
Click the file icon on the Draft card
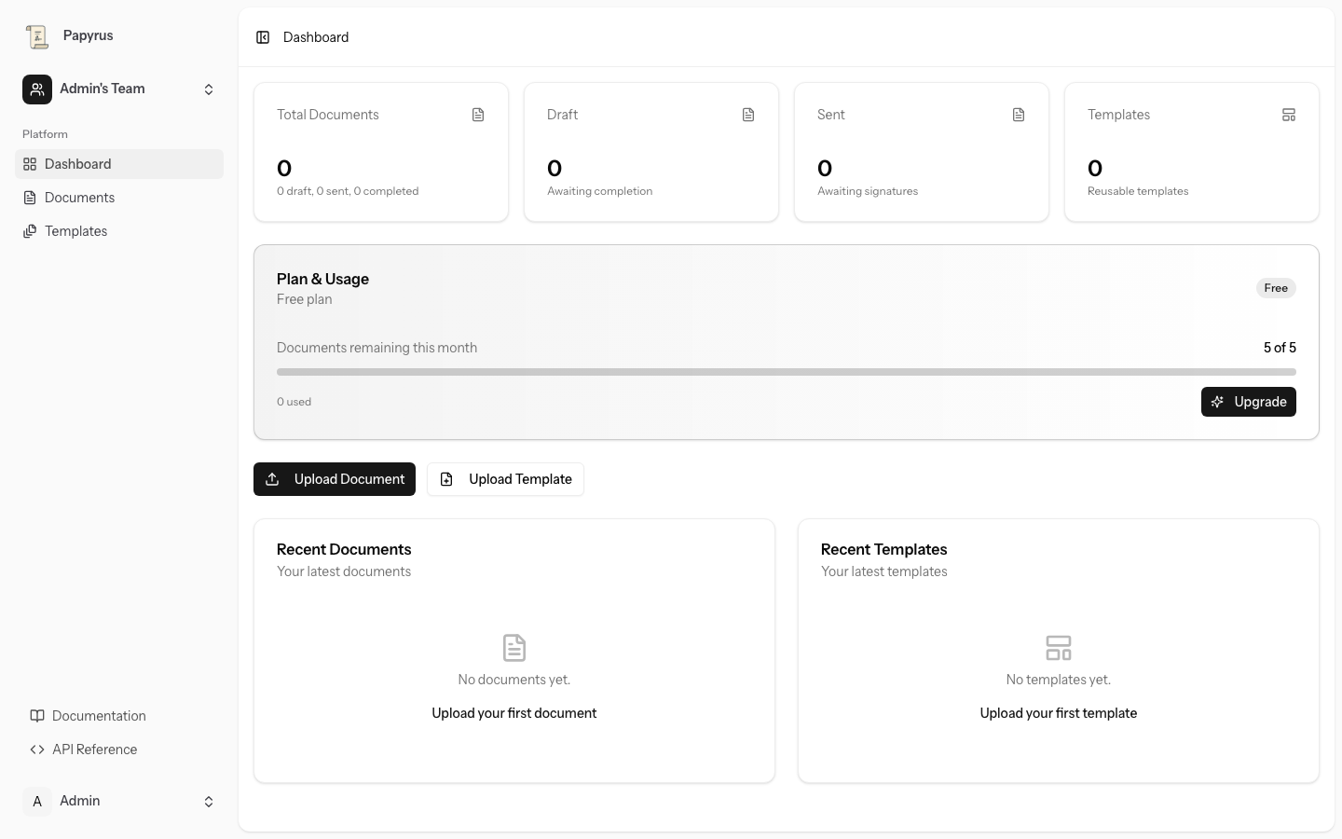(748, 114)
